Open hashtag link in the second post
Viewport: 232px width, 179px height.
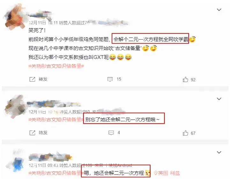56,120
